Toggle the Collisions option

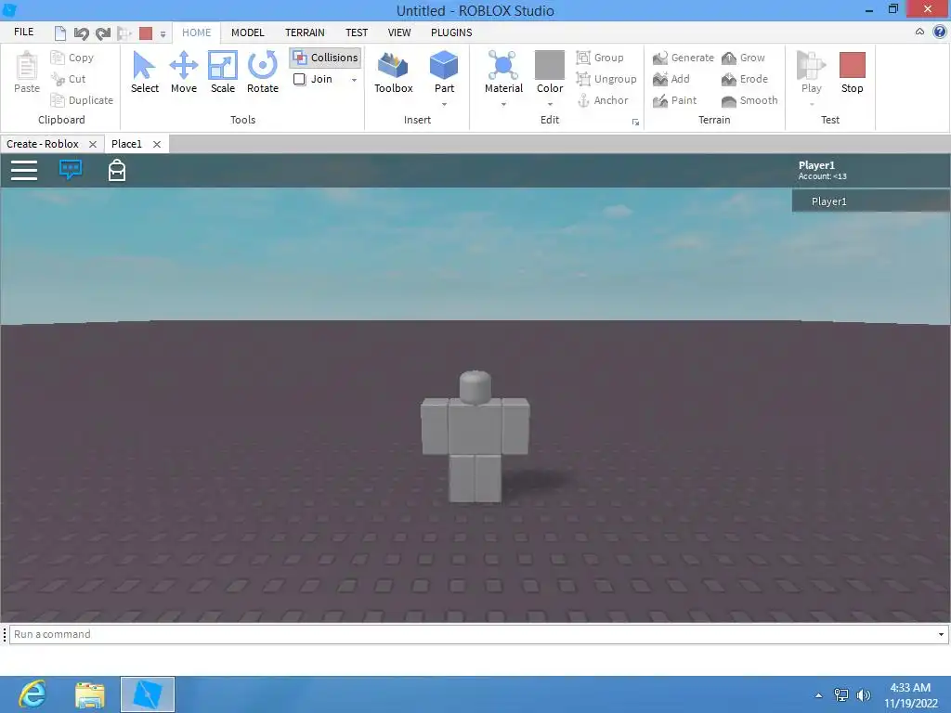[326, 58]
